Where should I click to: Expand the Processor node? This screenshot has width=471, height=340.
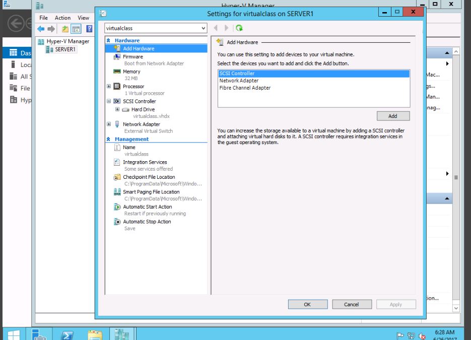(x=109, y=86)
